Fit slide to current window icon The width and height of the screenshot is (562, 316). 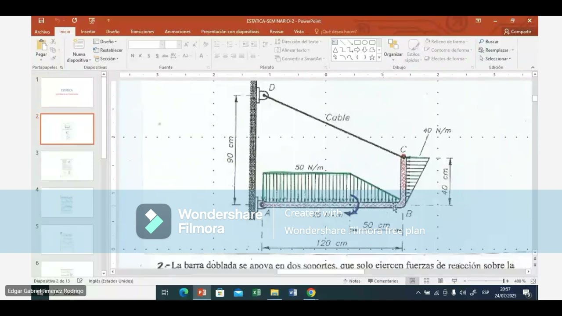pyautogui.click(x=533, y=281)
